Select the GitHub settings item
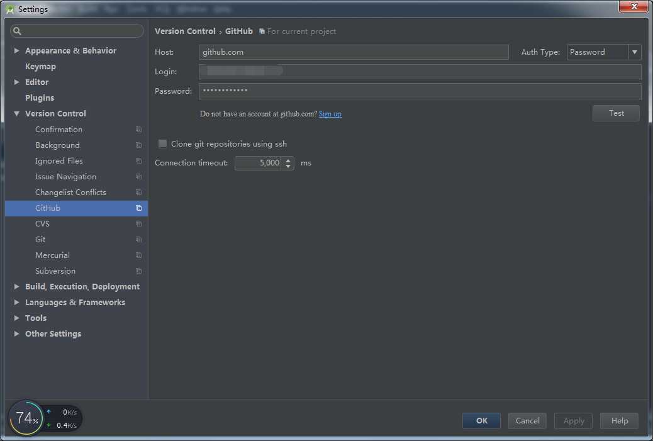The height and width of the screenshot is (441, 653). [76, 208]
